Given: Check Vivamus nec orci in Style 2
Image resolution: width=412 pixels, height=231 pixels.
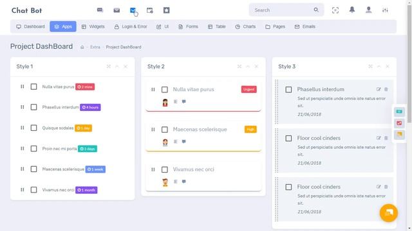Looking at the screenshot, I should pos(165,169).
